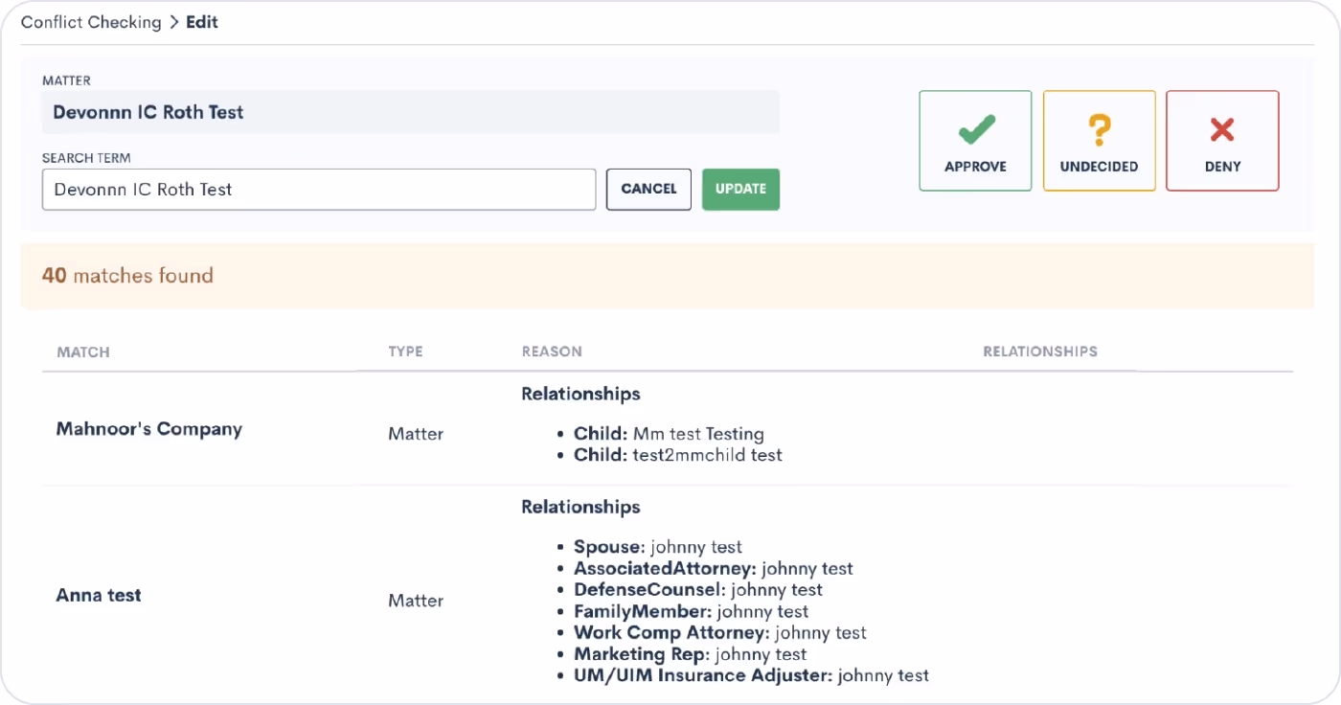Click 'Marketing Rep: johnny test' relationship
The width and height of the screenshot is (1341, 705).
[691, 654]
